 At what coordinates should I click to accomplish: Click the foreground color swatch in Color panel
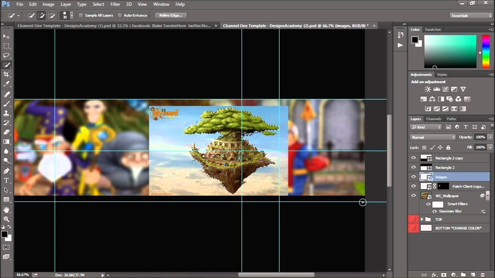415,39
